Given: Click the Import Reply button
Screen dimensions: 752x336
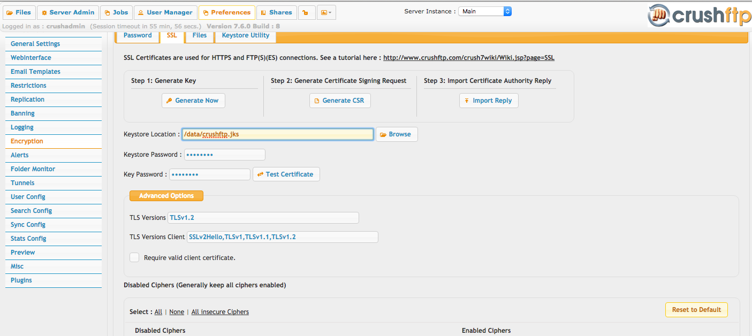Looking at the screenshot, I should pos(489,101).
